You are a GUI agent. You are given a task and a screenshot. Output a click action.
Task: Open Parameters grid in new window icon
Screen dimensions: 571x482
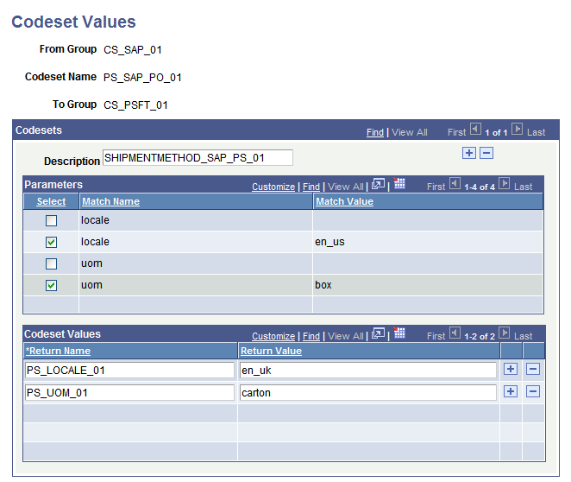pos(378,184)
